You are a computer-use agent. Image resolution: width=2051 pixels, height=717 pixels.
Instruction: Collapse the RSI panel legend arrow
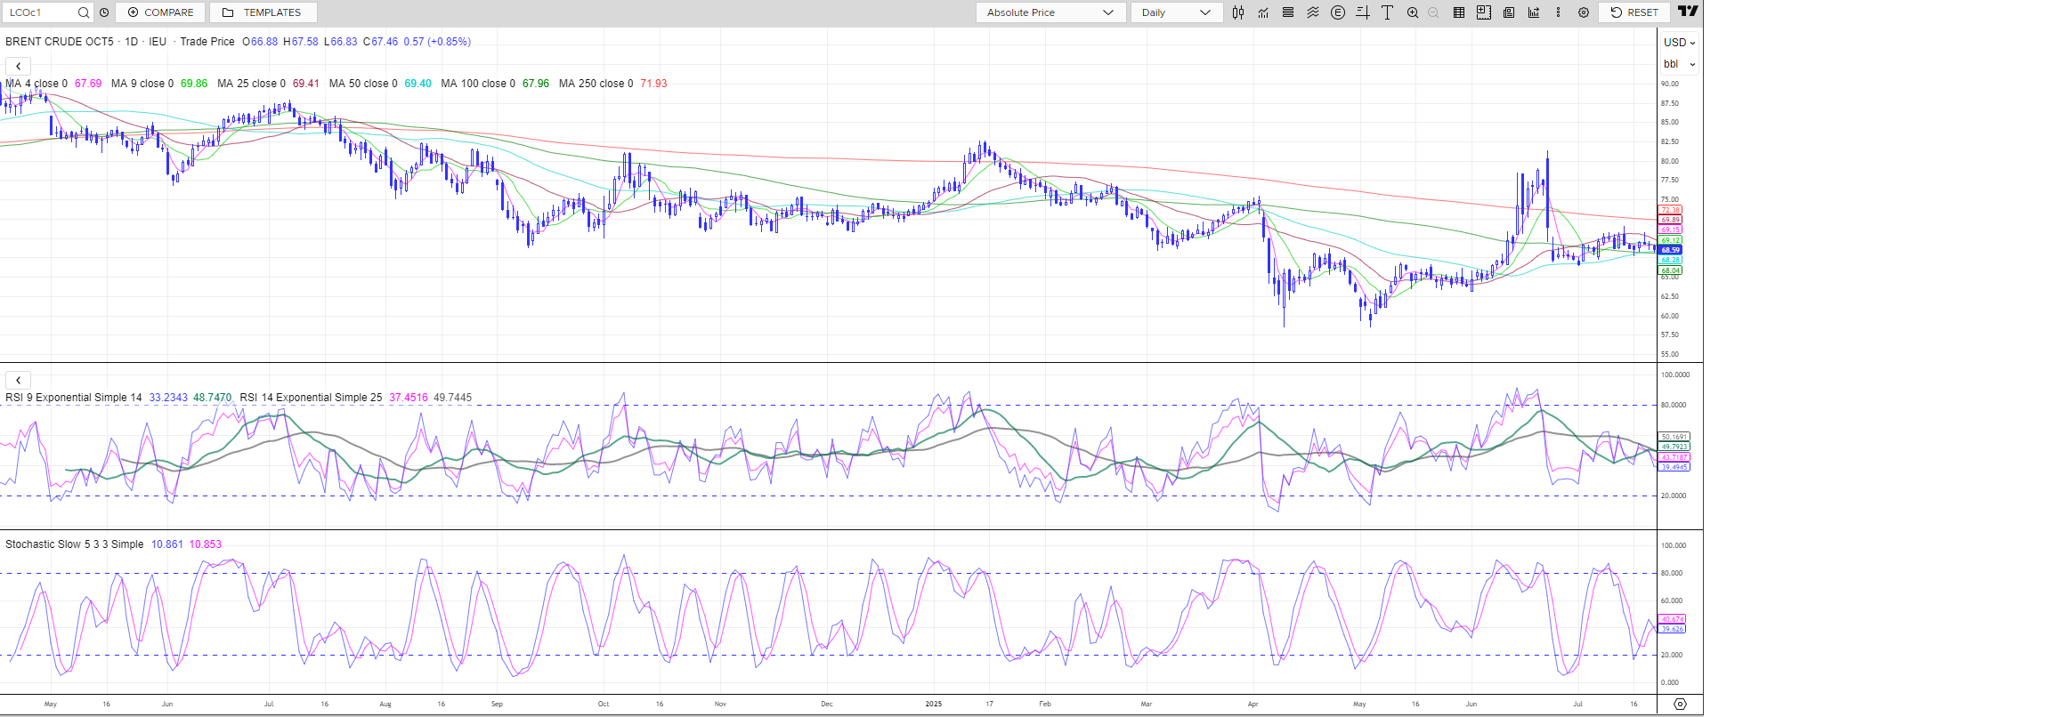pos(18,380)
